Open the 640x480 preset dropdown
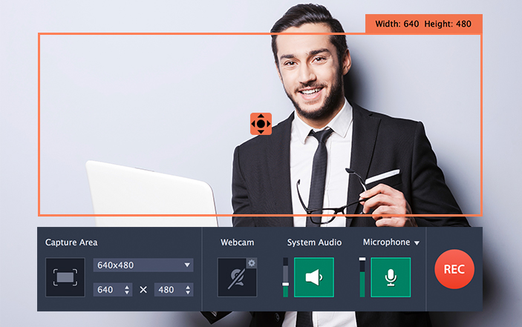The height and width of the screenshot is (327, 522). click(x=143, y=265)
